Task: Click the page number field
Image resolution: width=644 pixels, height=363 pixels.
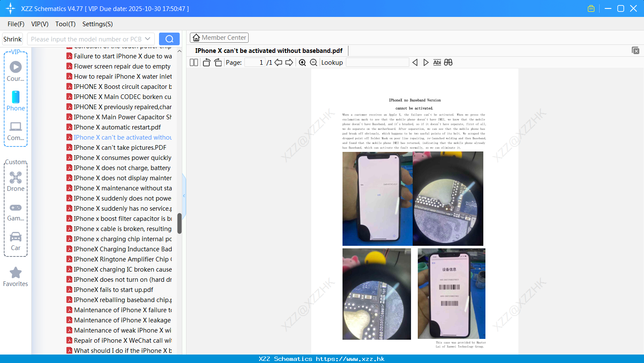Action: point(255,62)
